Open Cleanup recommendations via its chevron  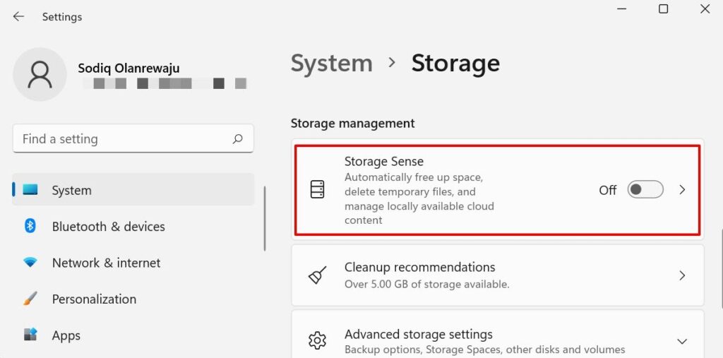tap(682, 275)
